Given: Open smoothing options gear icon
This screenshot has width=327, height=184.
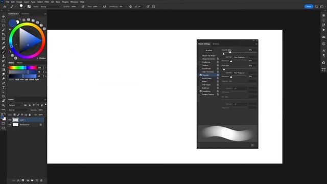Looking at the screenshot, I should click(131, 7).
